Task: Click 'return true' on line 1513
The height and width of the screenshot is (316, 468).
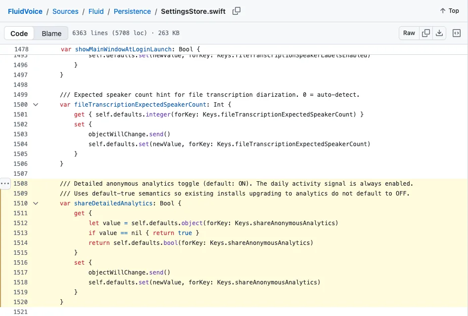Action: (x=173, y=233)
